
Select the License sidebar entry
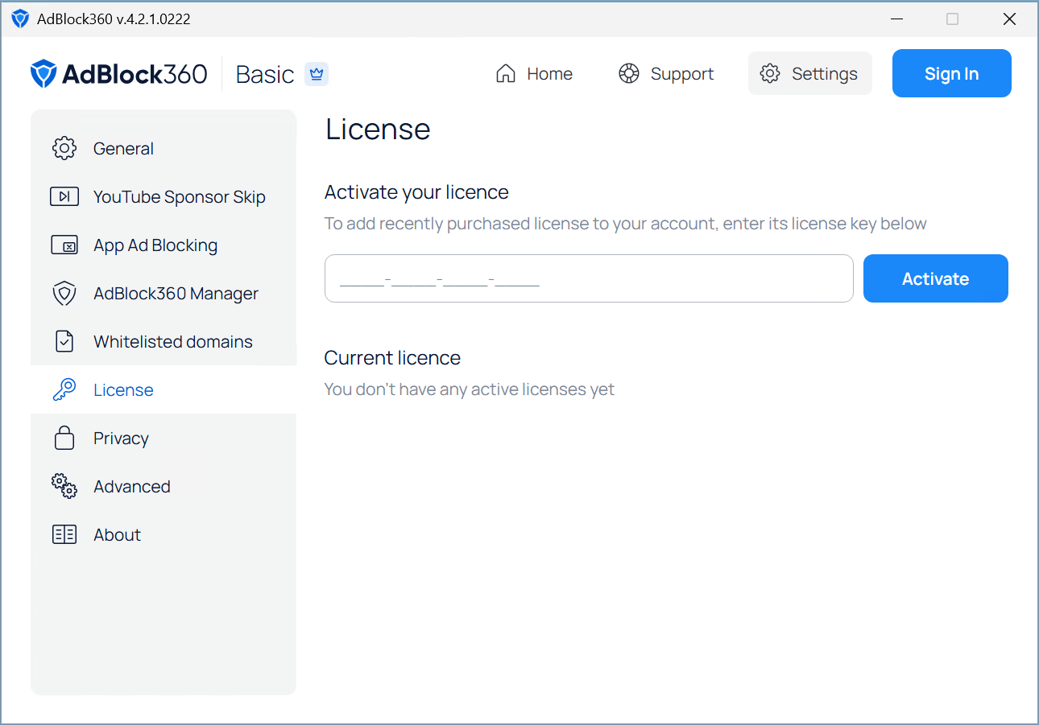(x=164, y=389)
